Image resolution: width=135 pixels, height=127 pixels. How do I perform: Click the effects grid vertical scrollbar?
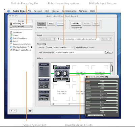111,69
